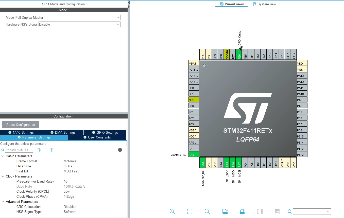The width and height of the screenshot is (344, 218).
Task: Click the fit-to-screen best fit icon
Action: (190, 211)
